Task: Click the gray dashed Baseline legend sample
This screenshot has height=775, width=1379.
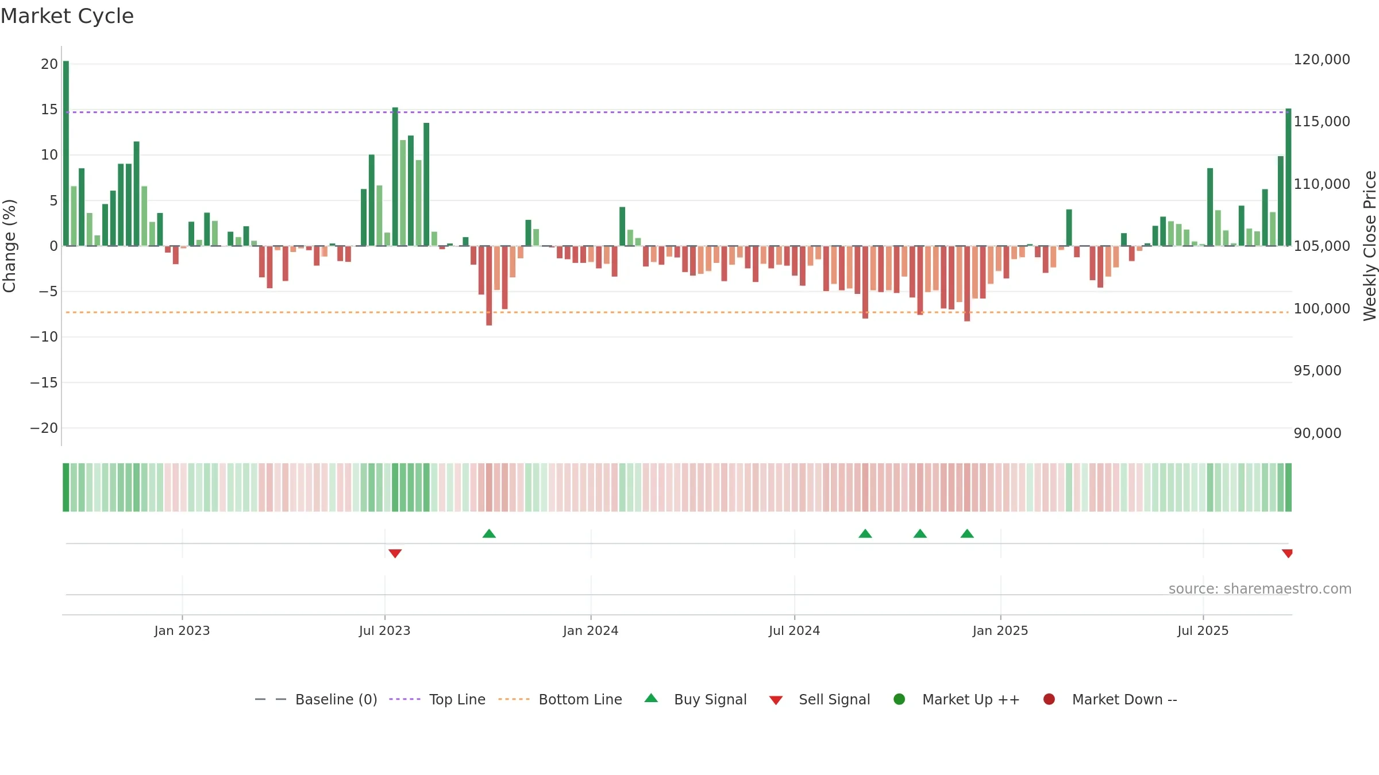Action: [x=270, y=699]
